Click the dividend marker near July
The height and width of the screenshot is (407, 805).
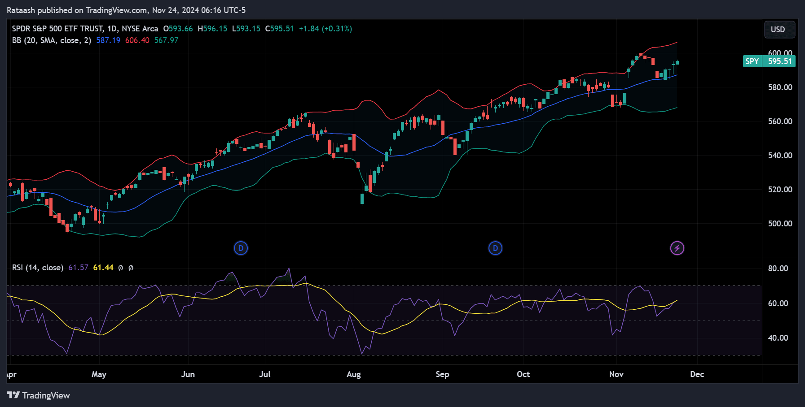241,248
